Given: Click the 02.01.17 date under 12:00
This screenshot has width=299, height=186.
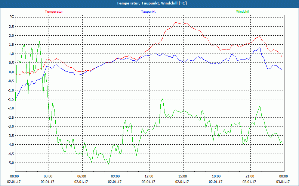Looking at the screenshot, I should [x=148, y=182].
